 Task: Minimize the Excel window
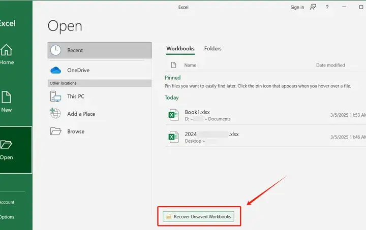[344, 7]
